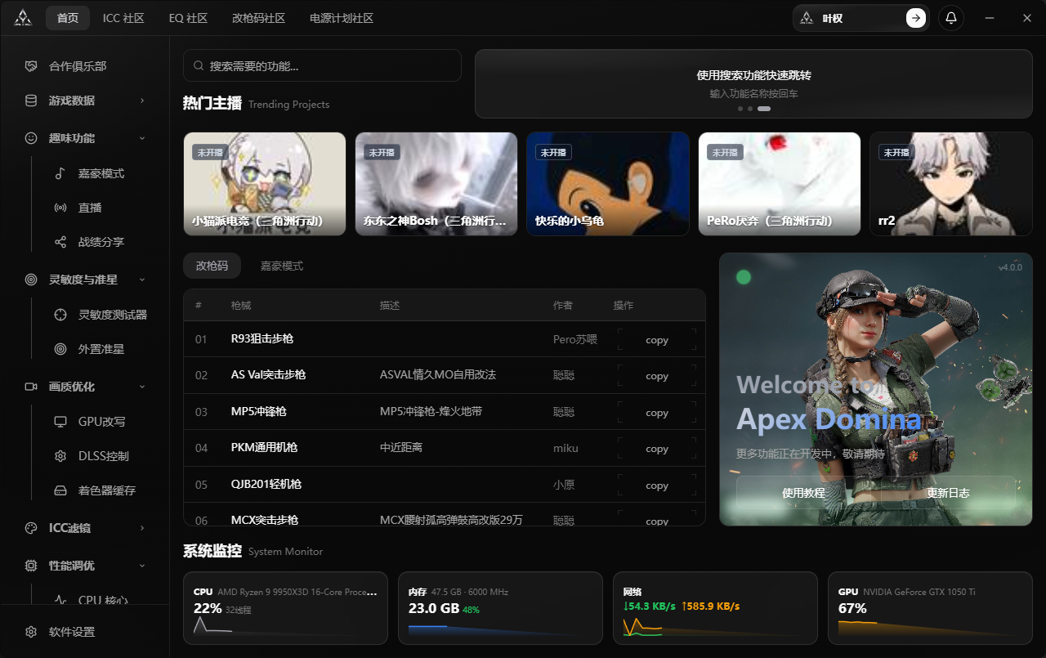Focus the 搜索需要的功能 search field
This screenshot has width=1046, height=658.
click(x=322, y=65)
